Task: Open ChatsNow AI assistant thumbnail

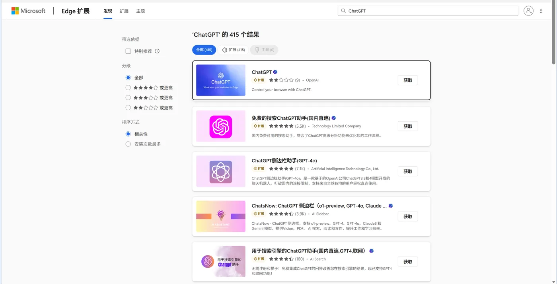Action: tap(221, 216)
